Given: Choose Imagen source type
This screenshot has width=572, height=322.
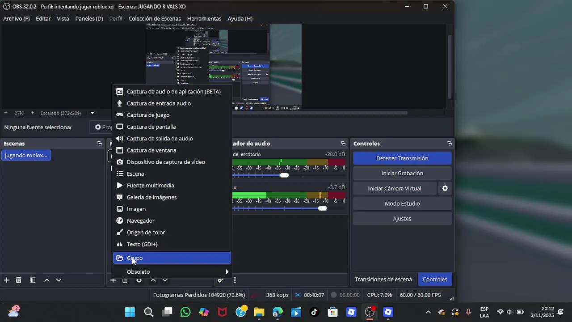Looking at the screenshot, I should click(x=172, y=209).
